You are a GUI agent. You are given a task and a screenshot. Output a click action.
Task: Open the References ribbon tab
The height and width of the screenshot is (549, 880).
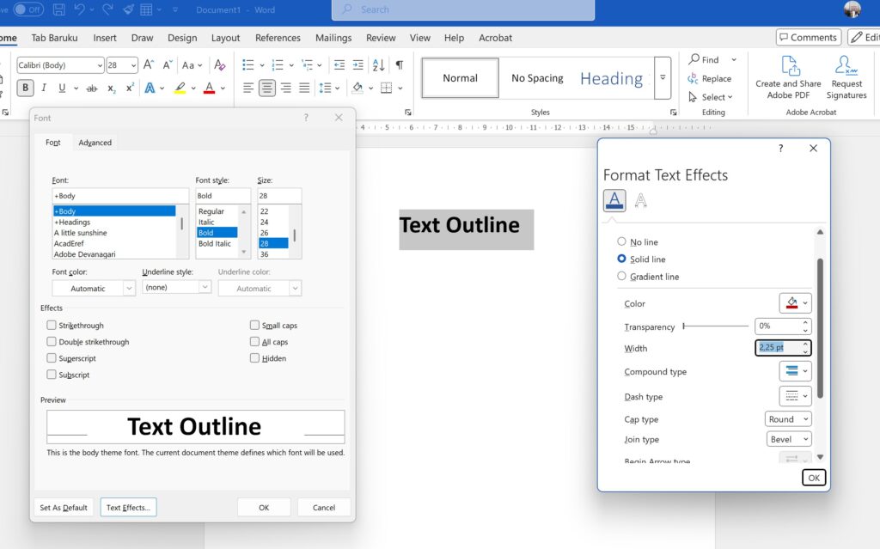pyautogui.click(x=278, y=38)
